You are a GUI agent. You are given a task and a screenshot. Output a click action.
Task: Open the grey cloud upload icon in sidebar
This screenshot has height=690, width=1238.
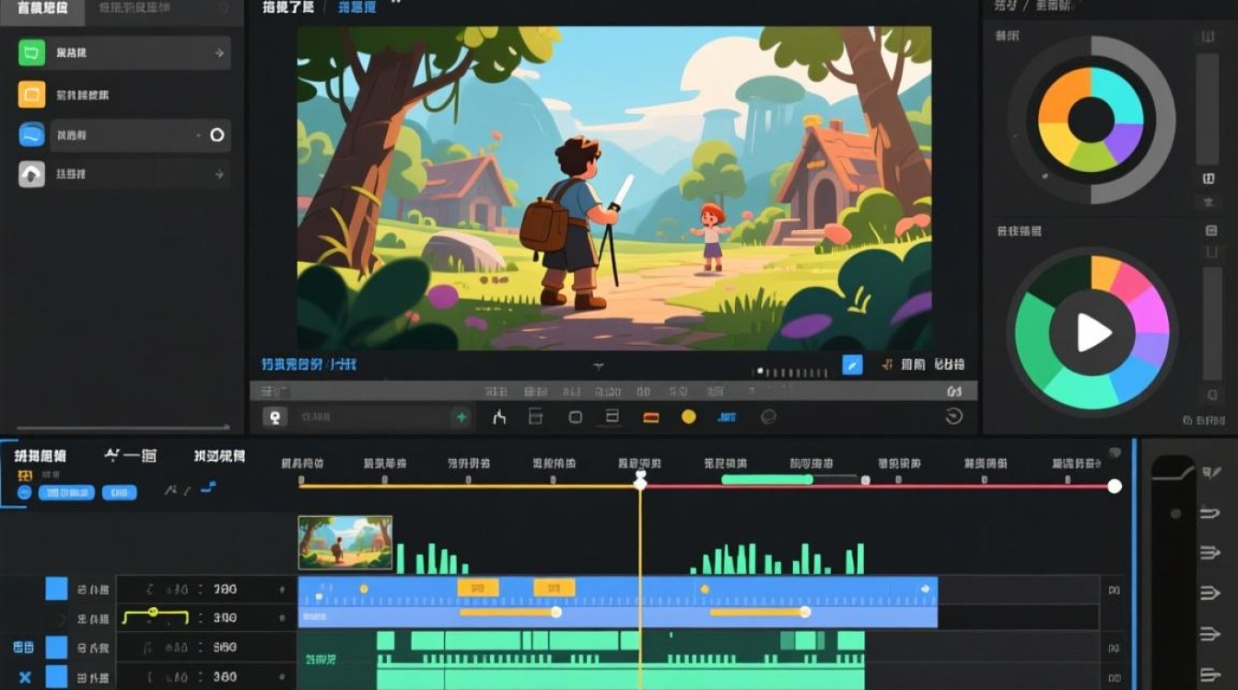coord(31,174)
